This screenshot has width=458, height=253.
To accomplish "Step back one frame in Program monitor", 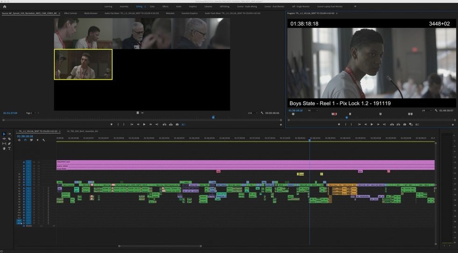I will pos(365,124).
